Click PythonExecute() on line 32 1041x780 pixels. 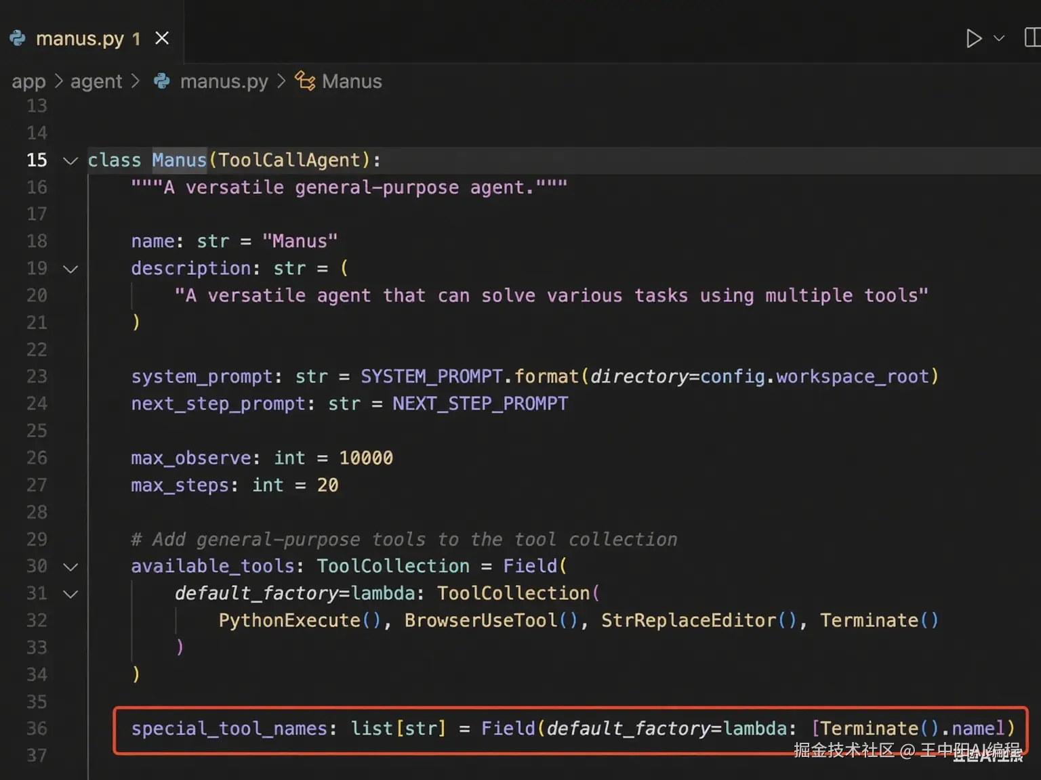tap(300, 620)
